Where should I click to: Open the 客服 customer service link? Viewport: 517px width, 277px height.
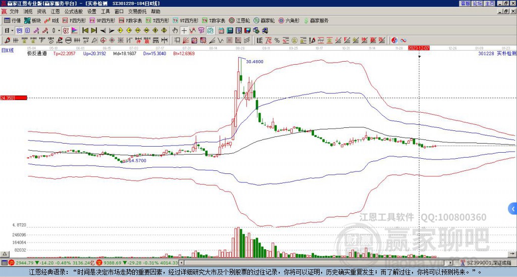tap(466, 4)
